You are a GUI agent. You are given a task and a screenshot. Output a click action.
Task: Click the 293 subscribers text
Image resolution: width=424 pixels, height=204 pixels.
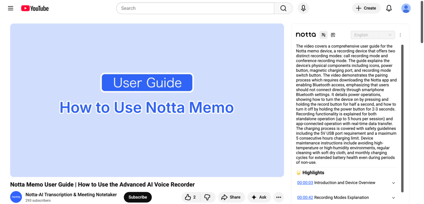[x=38, y=200]
